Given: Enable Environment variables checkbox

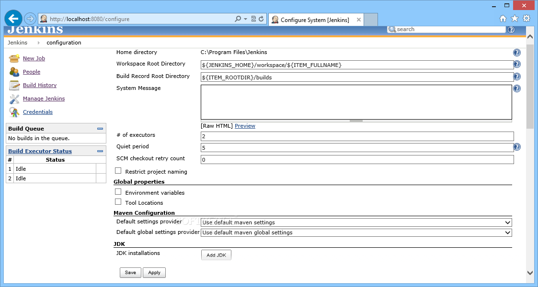Looking at the screenshot, I should pos(118,192).
